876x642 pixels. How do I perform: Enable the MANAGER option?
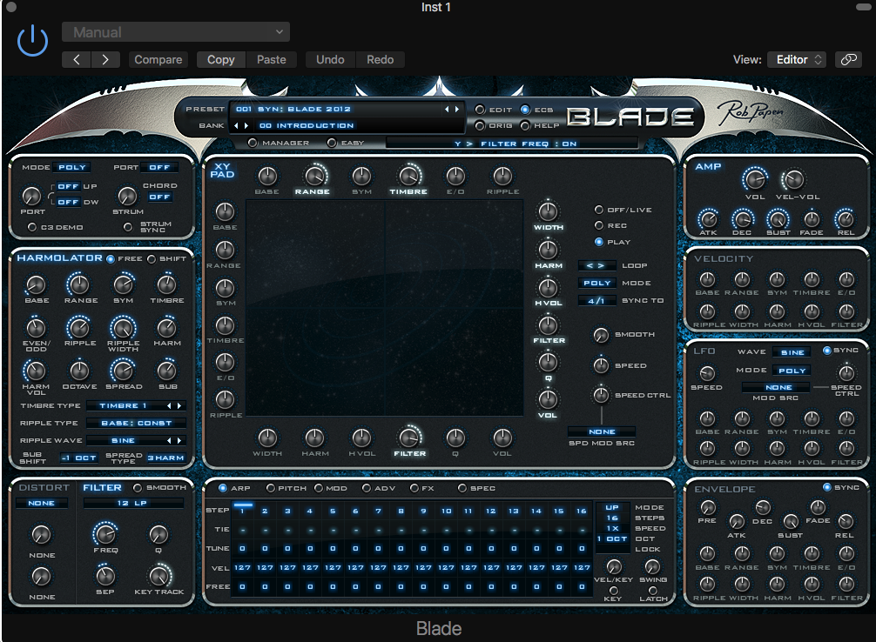(x=253, y=143)
